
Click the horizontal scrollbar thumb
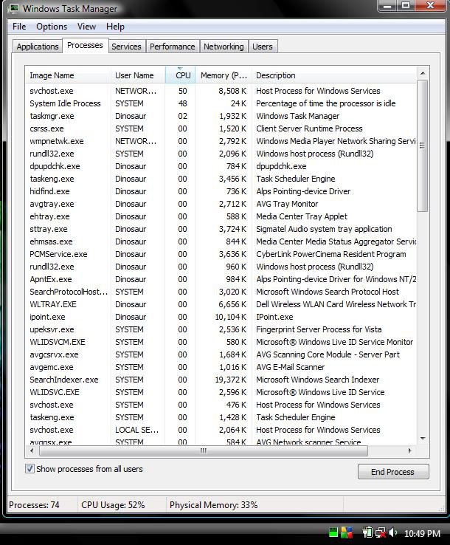[204, 450]
